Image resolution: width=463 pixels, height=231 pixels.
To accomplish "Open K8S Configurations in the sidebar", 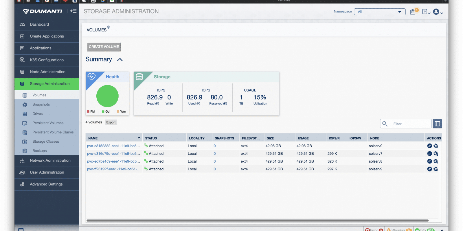I will pos(47,60).
